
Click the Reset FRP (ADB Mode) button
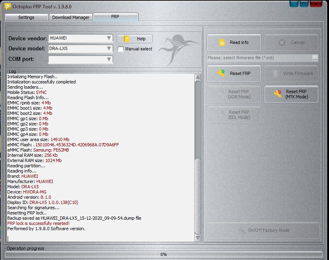point(234,94)
